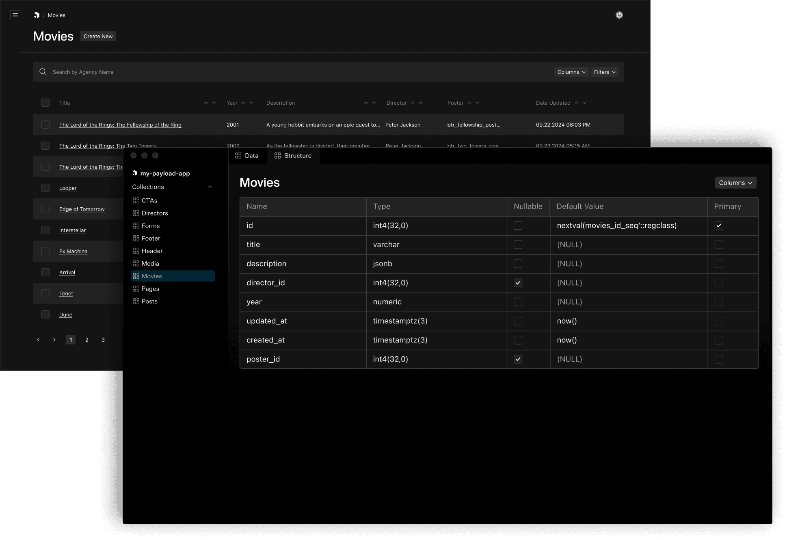Open the Edge of Tomorrow movie link
Screen dimensions: 787x540
pyautogui.click(x=82, y=209)
